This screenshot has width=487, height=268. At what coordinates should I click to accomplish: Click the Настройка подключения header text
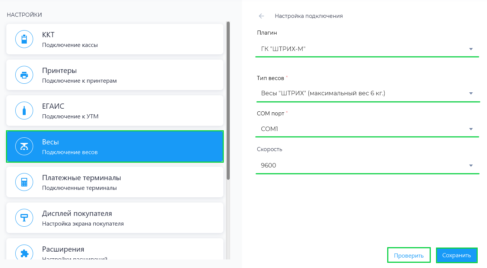coord(309,16)
